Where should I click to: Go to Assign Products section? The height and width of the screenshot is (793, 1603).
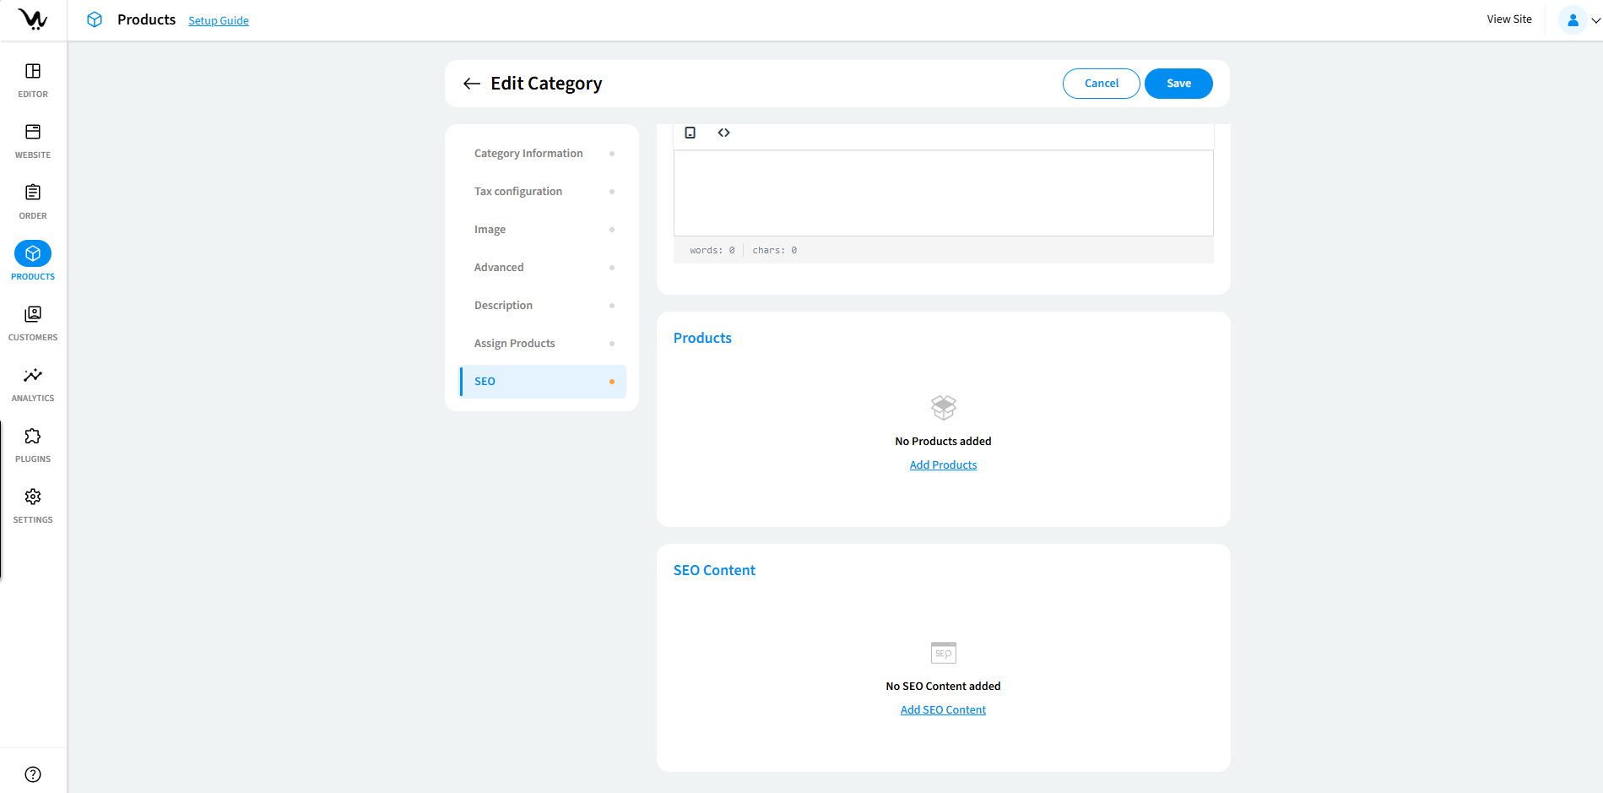click(x=515, y=344)
